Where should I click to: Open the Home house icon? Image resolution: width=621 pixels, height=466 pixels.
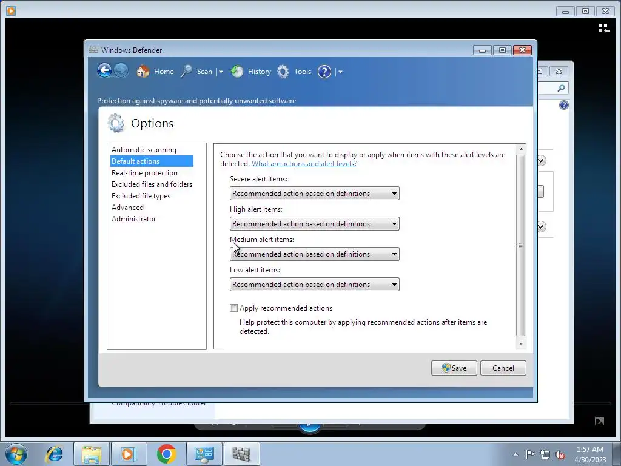point(143,72)
